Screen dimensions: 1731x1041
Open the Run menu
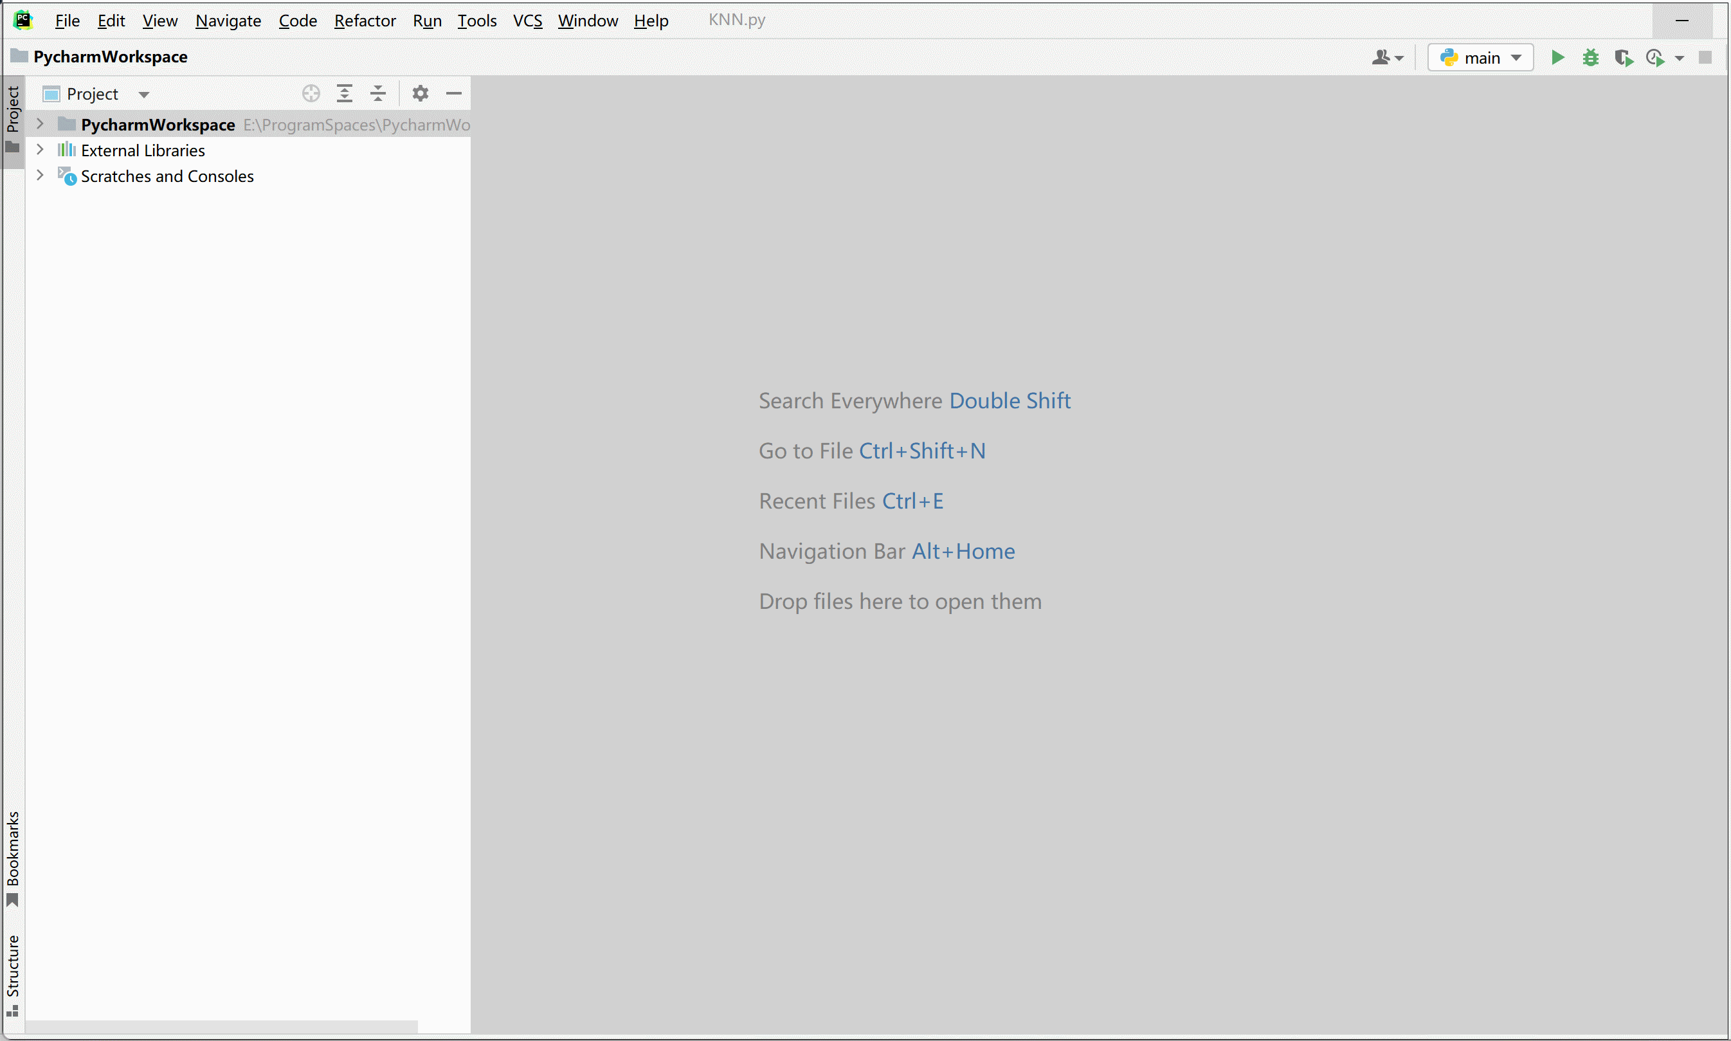427,21
